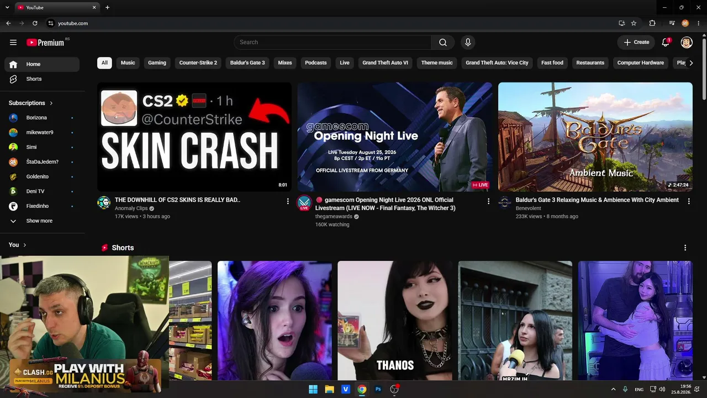Click the search magnifier button
Image resolution: width=707 pixels, height=398 pixels.
[443, 43]
